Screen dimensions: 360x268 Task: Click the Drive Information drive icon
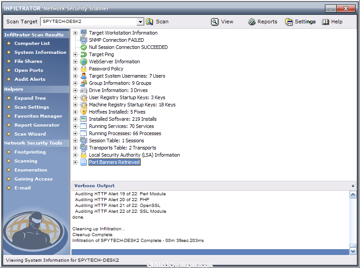[x=84, y=90]
